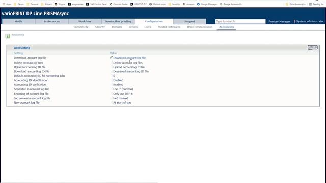
Task: Switch to the Workflow tab
Action: [85, 21]
